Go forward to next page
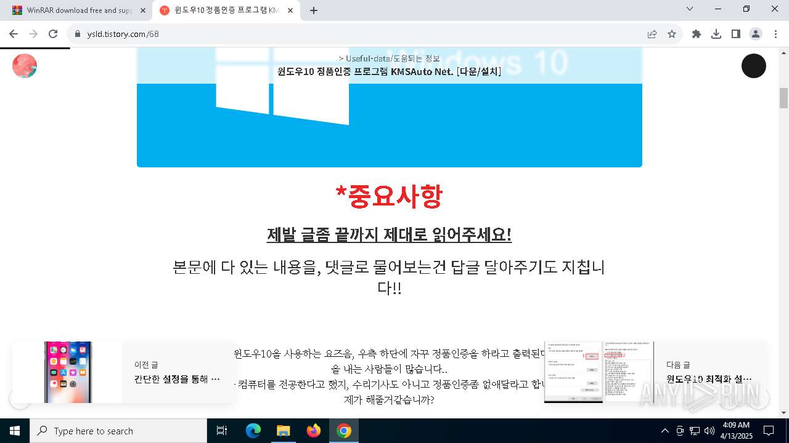789x443 pixels. (x=33, y=34)
